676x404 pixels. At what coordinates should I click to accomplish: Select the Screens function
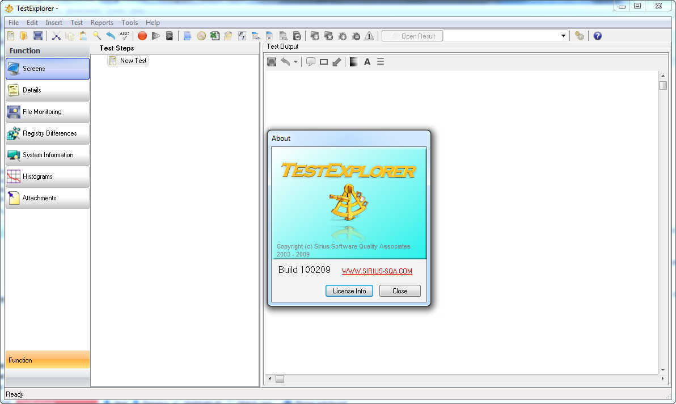(x=48, y=69)
